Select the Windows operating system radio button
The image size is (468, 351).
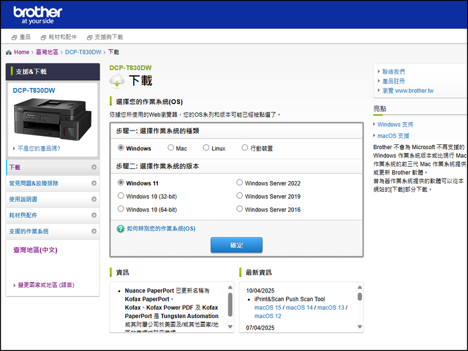click(x=121, y=148)
